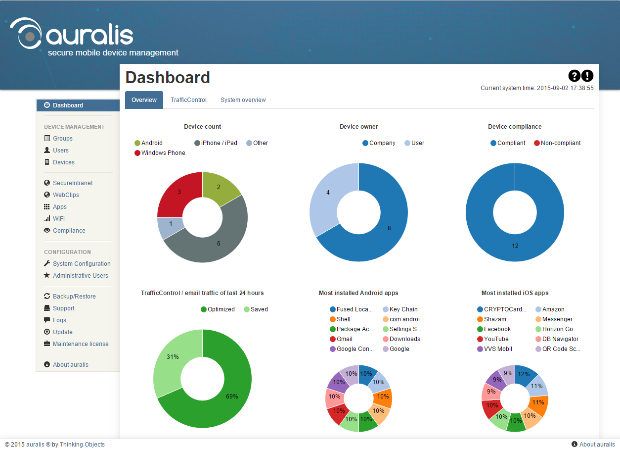Click the WiFi signal bars icon

point(47,219)
